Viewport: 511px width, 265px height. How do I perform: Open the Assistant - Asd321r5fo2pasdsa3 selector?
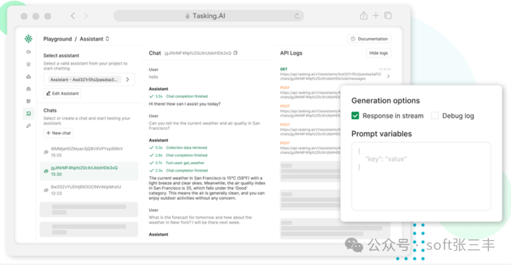click(x=89, y=80)
